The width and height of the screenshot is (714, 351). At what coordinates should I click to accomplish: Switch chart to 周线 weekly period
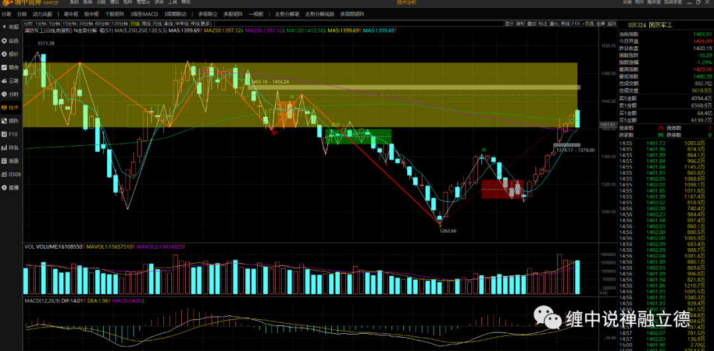(x=146, y=23)
